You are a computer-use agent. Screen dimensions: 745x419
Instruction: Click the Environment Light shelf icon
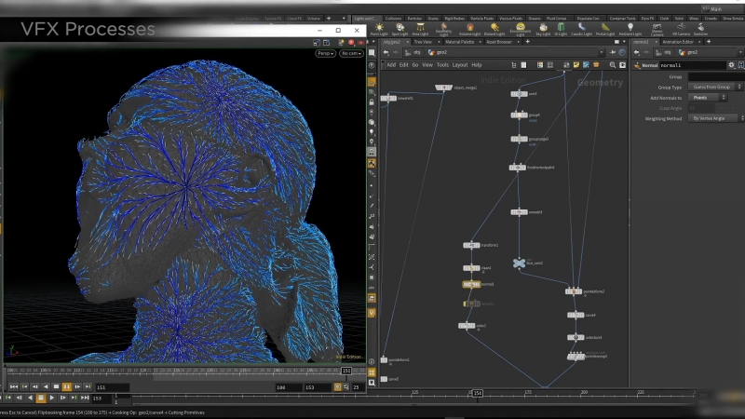click(521, 29)
